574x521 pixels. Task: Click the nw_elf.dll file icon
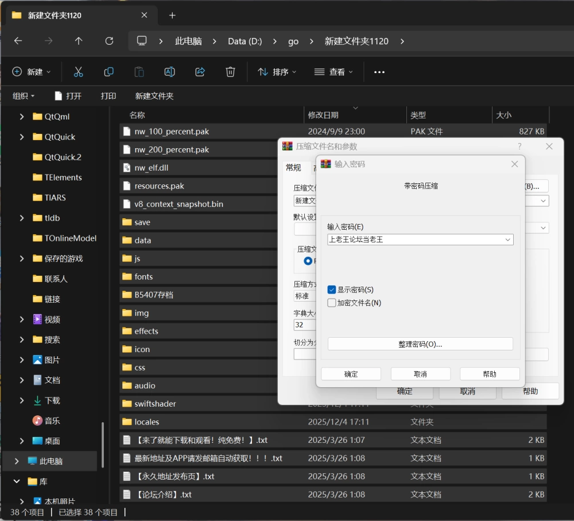click(x=127, y=168)
